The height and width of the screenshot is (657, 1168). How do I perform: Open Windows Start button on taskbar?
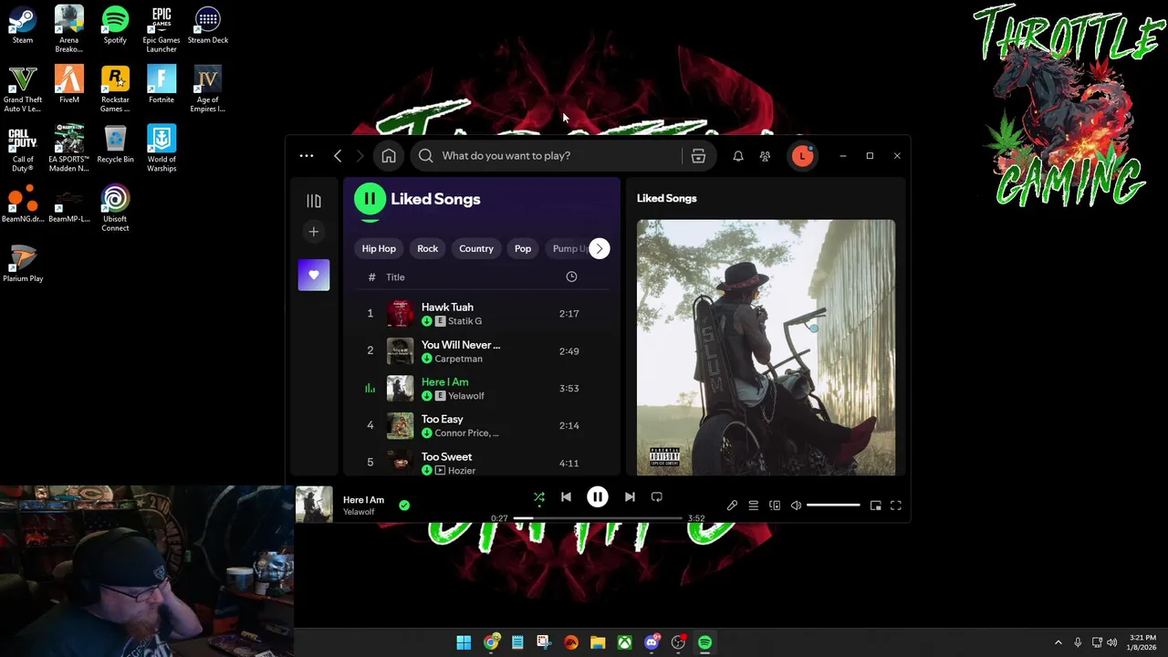(x=464, y=642)
